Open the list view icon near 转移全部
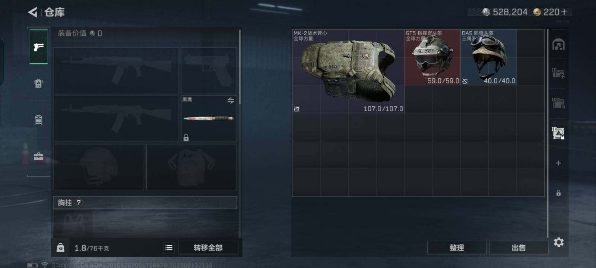 pos(169,248)
